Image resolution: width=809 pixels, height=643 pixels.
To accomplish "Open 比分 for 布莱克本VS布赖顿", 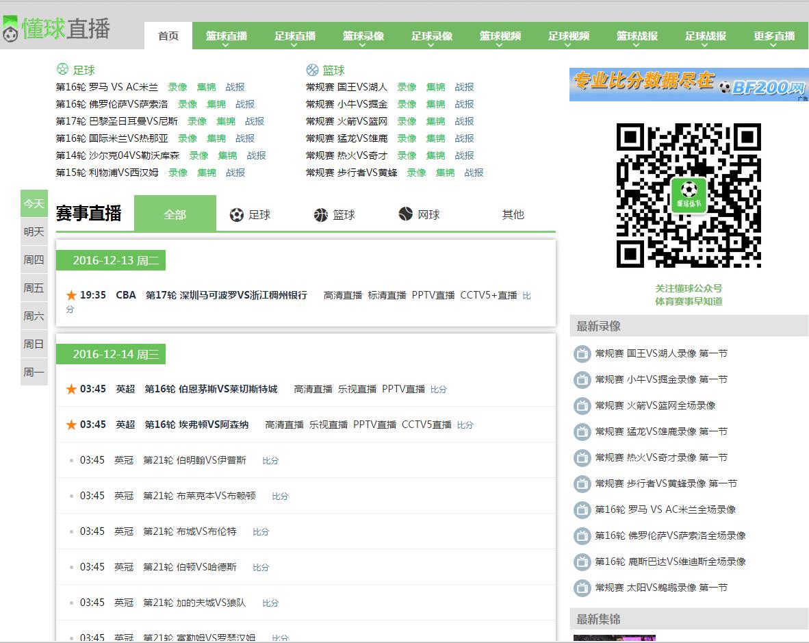I will (280, 496).
